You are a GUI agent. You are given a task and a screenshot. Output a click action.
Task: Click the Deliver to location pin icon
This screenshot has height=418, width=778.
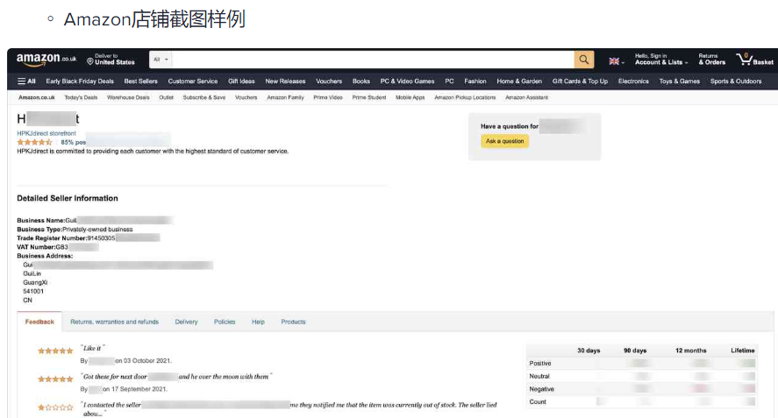coord(89,61)
